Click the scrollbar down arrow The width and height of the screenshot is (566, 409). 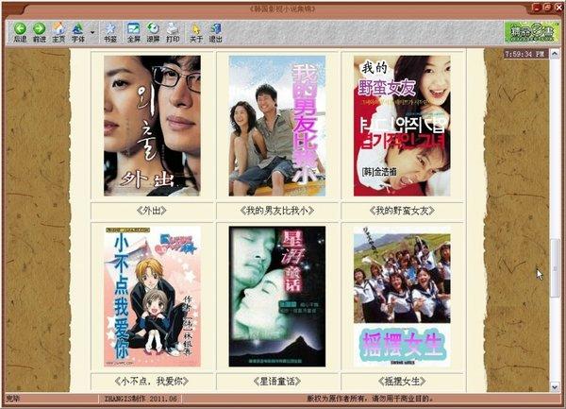click(x=555, y=387)
